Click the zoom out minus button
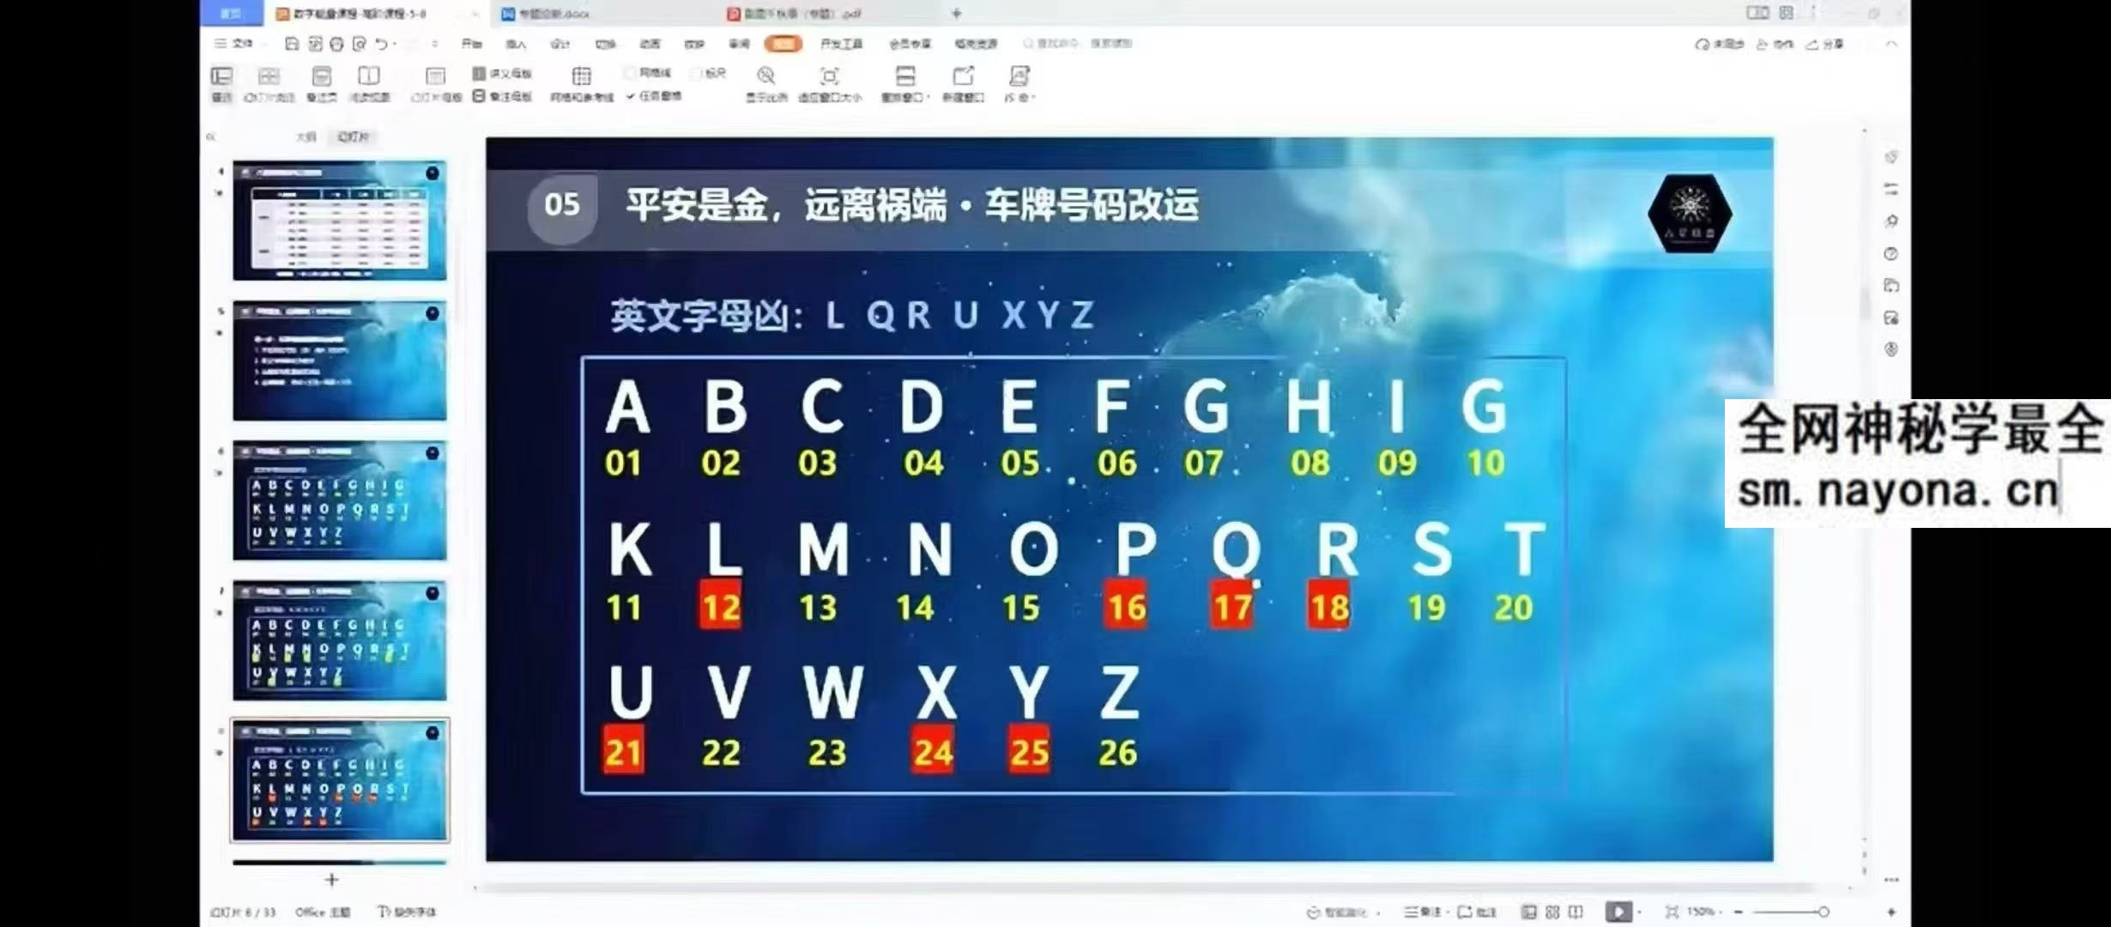The image size is (2111, 927). click(1739, 912)
